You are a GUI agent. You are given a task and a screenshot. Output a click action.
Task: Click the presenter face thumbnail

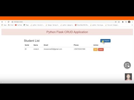point(128,77)
